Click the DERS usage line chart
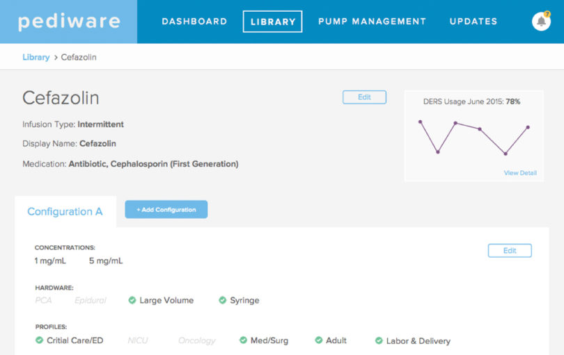The image size is (564, 355). (x=473, y=138)
